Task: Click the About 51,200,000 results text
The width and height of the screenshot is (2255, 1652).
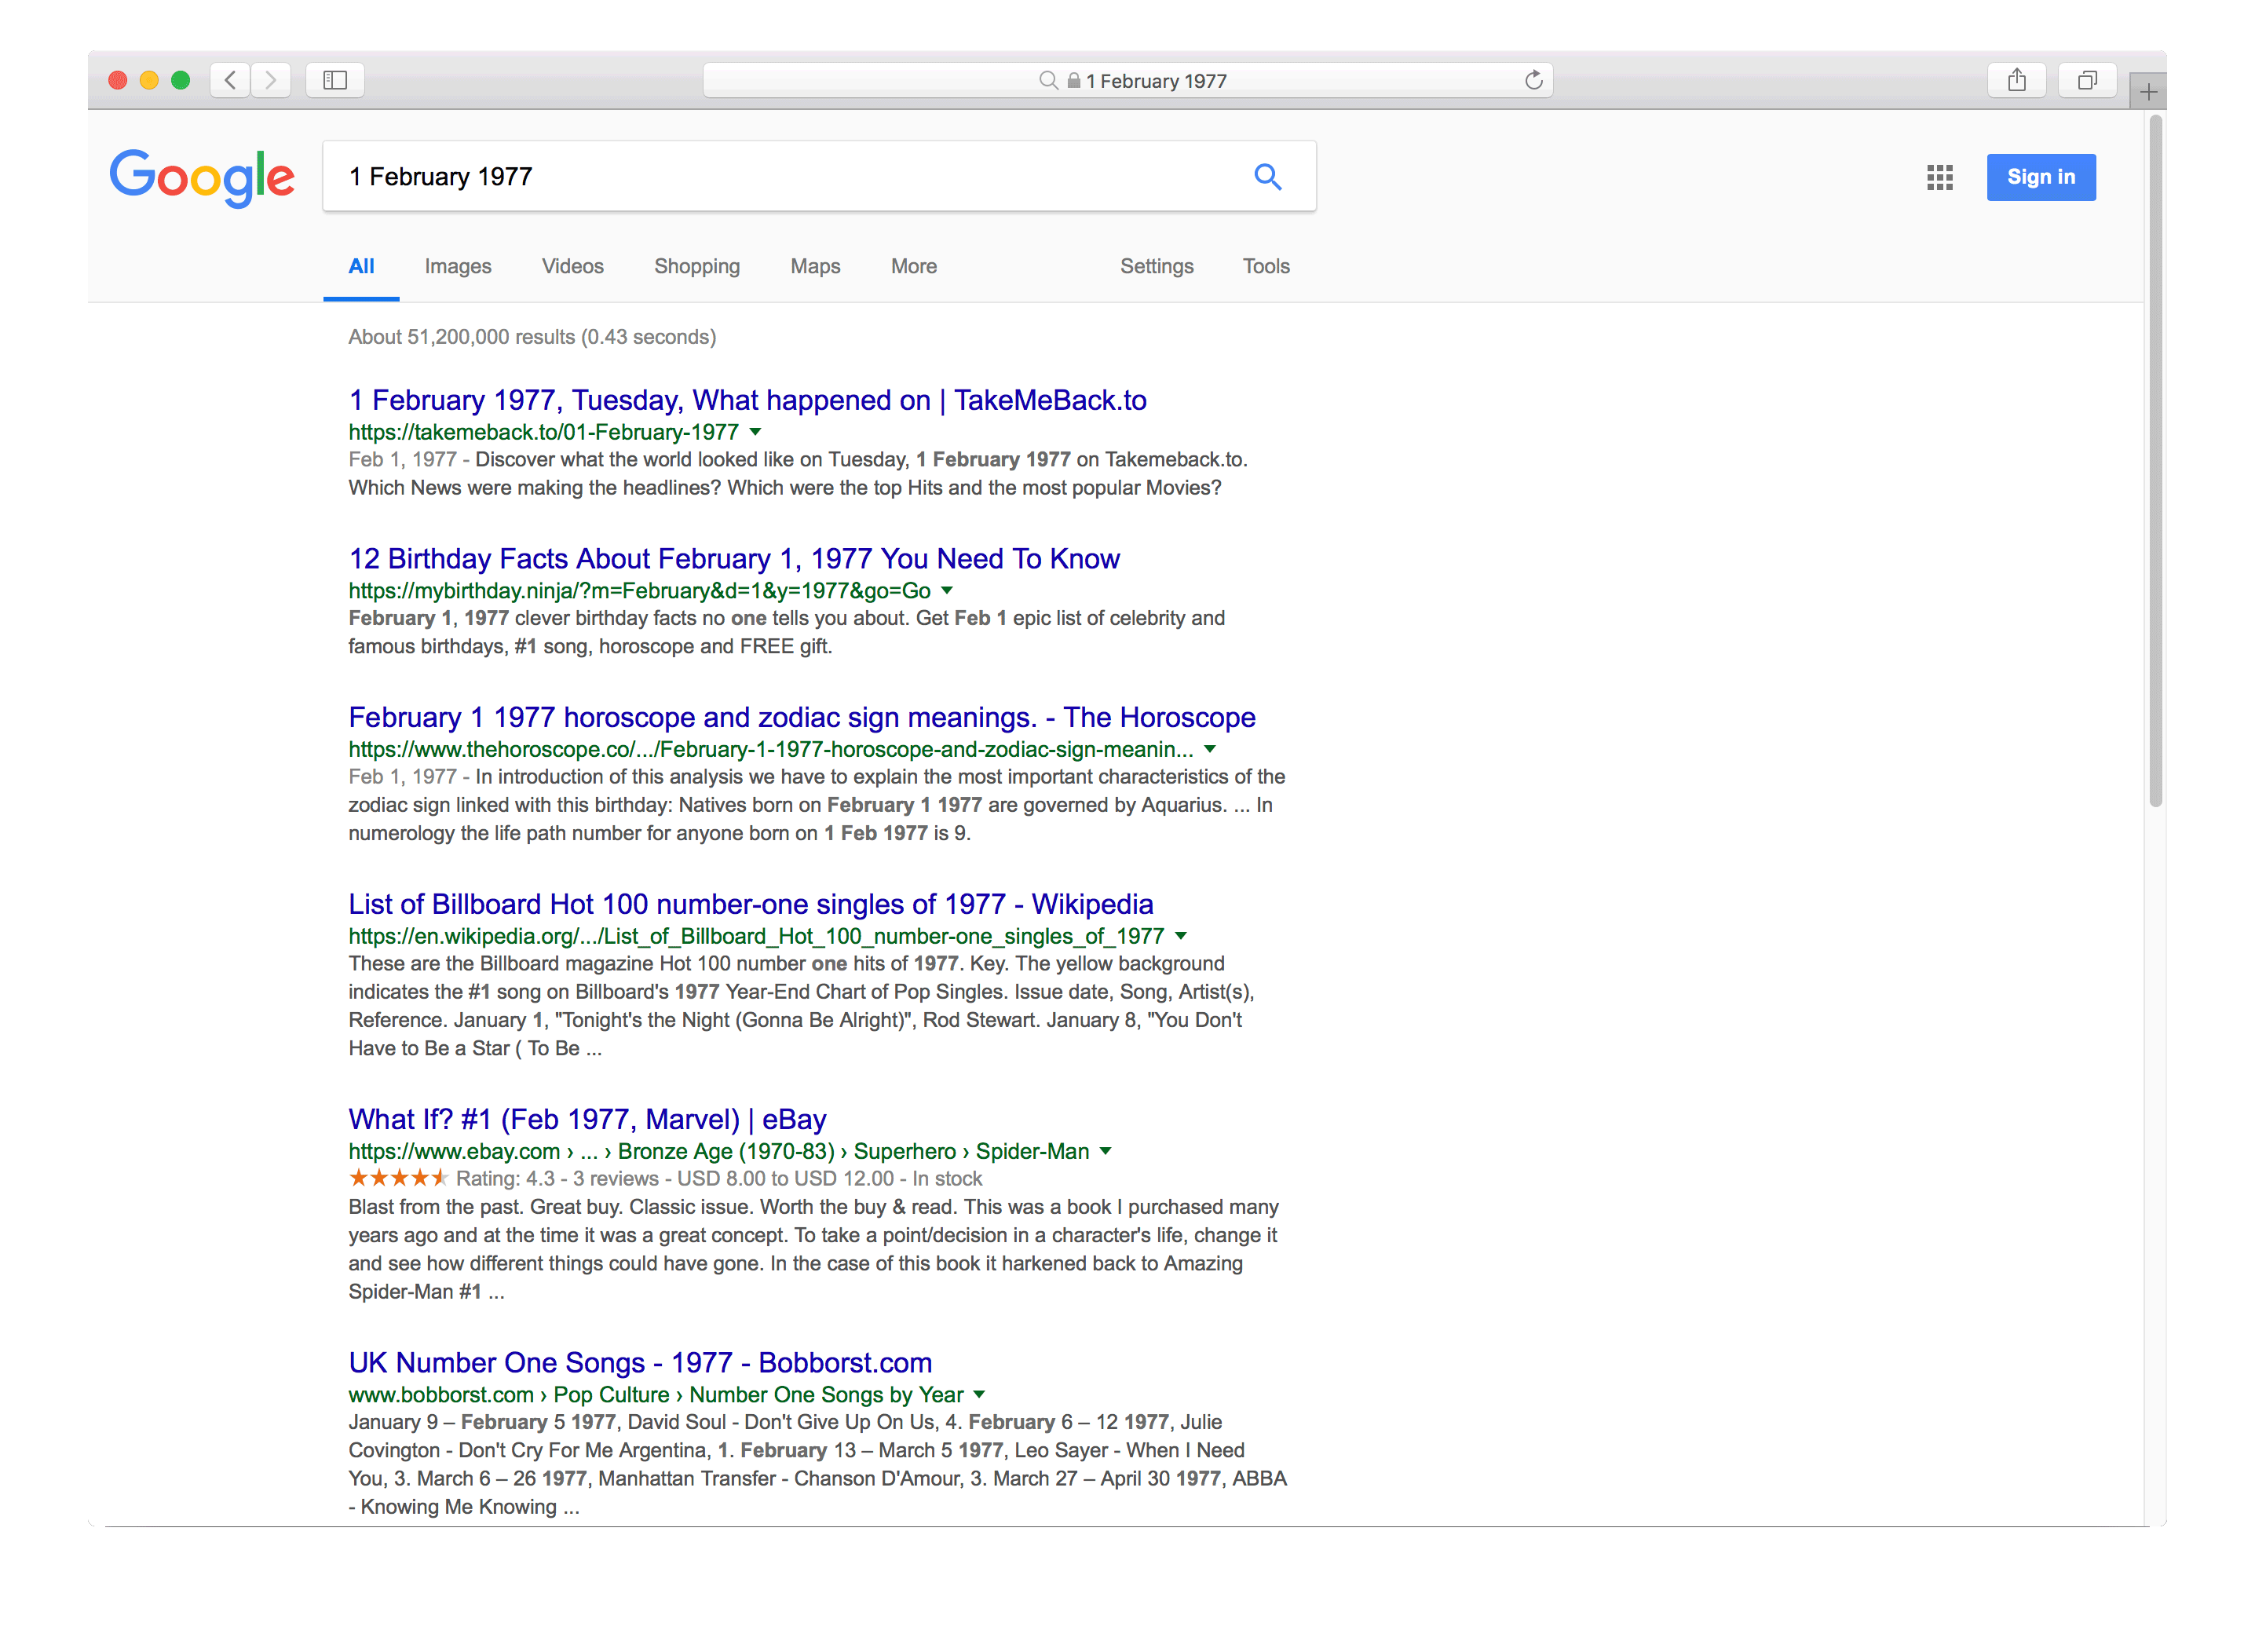Action: 532,337
